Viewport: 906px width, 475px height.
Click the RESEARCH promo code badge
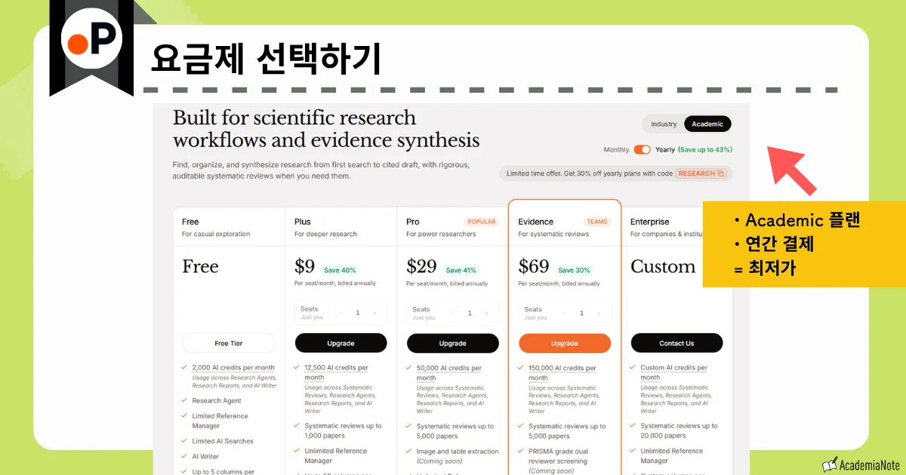pyautogui.click(x=701, y=173)
